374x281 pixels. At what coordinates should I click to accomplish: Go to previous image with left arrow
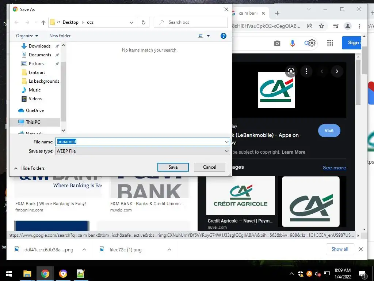321,71
